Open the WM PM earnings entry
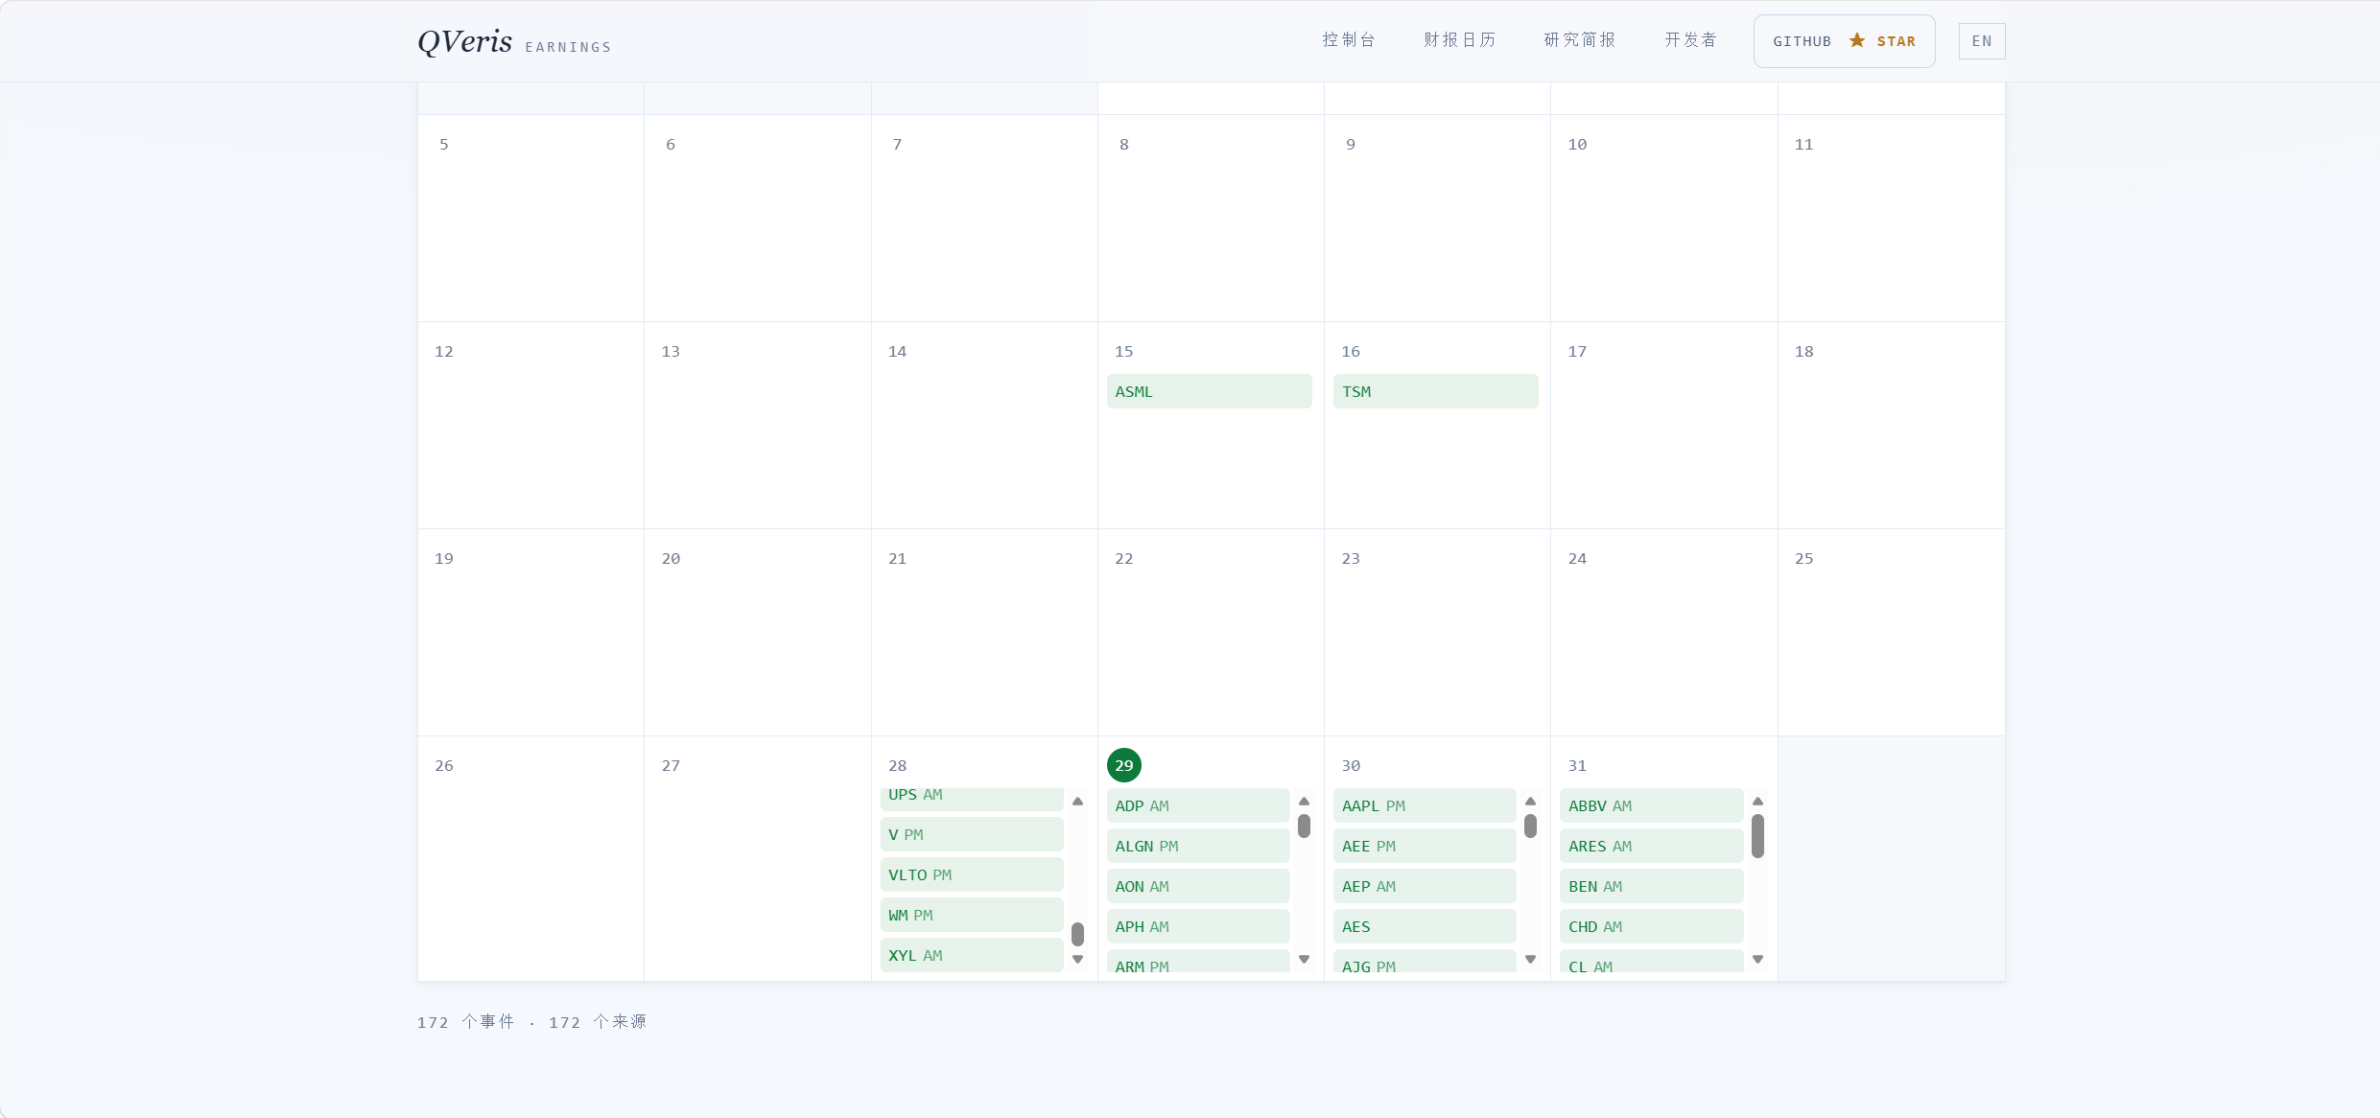 (x=972, y=915)
